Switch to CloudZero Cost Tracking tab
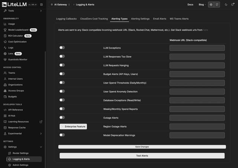238x168 pixels. pyautogui.click(x=94, y=19)
